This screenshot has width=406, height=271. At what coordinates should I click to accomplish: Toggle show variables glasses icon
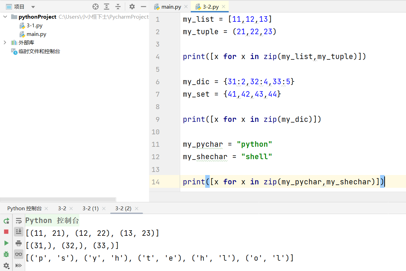(19, 254)
